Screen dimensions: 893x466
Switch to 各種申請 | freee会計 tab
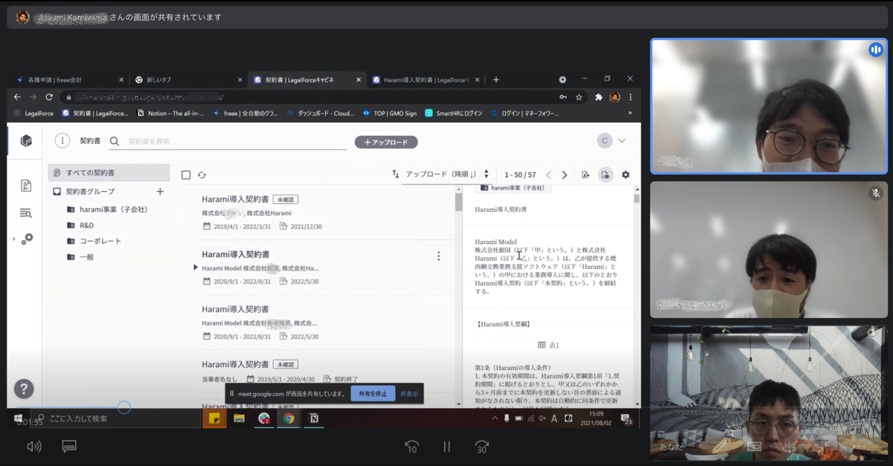(70, 80)
